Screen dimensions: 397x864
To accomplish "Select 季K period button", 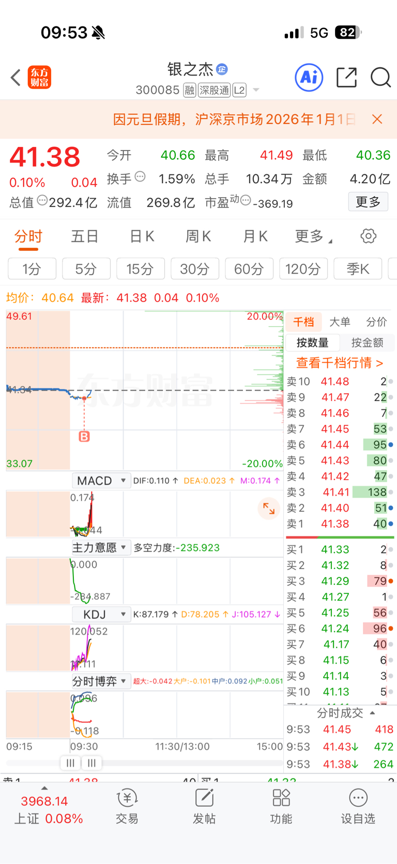I will [x=358, y=269].
